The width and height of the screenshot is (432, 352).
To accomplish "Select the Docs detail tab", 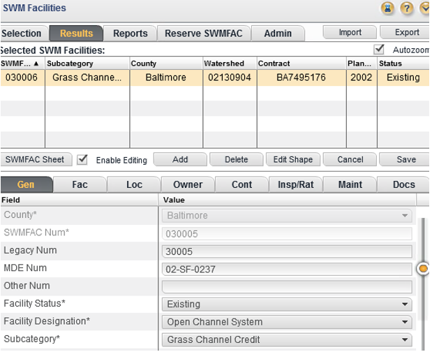I will click(x=403, y=184).
